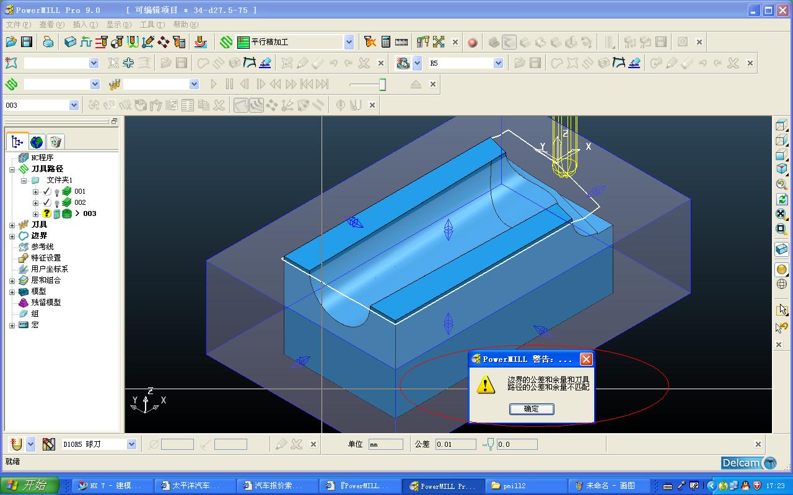This screenshot has width=793, height=495.
Task: Open the 文件 menu
Action: [x=18, y=25]
